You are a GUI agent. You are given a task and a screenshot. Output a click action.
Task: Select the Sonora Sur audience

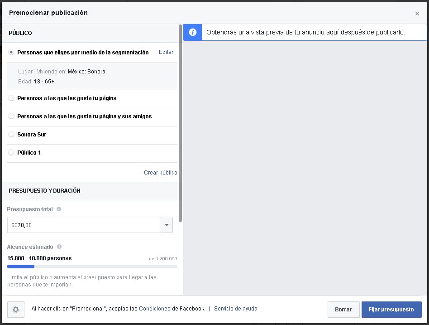point(11,134)
